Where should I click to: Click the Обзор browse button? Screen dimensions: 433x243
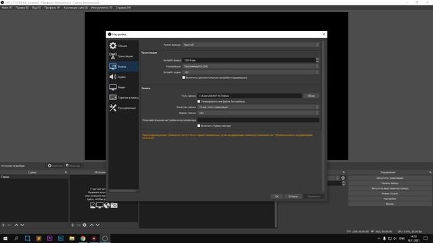(311, 96)
